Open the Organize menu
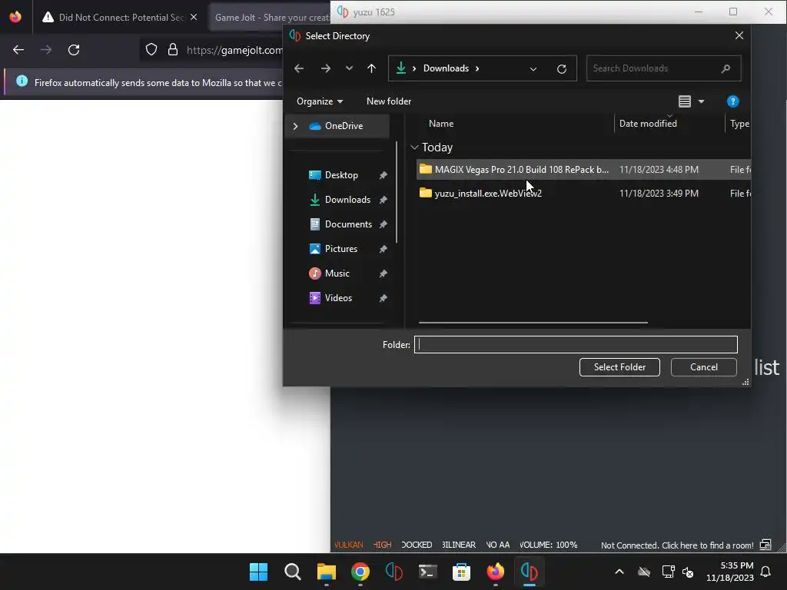787x590 pixels. tap(320, 101)
